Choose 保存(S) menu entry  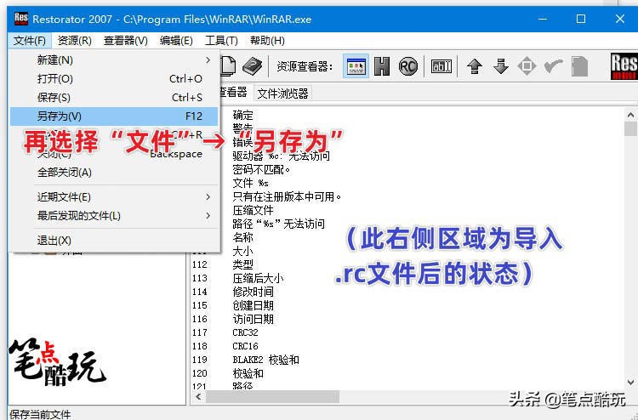pos(114,98)
